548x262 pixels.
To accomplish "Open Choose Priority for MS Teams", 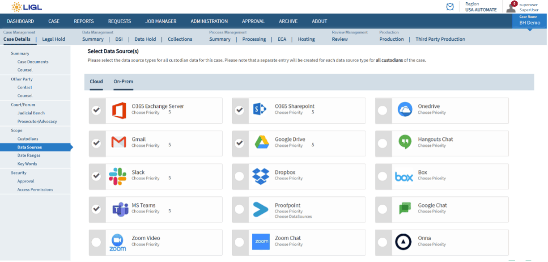I will pos(145,211).
